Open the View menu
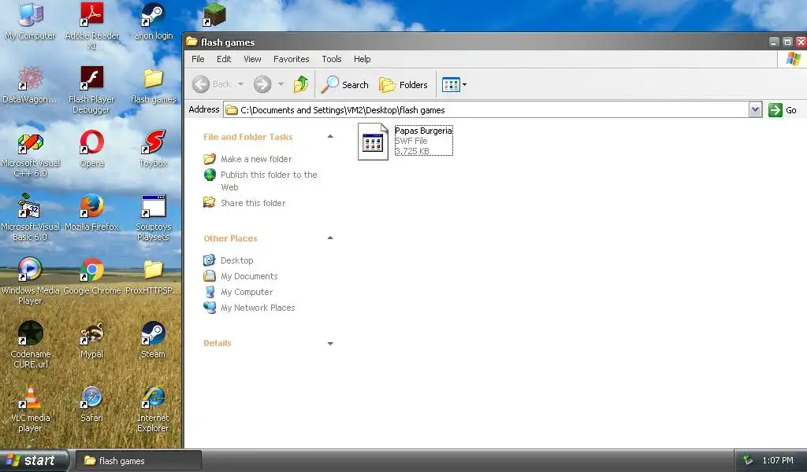This screenshot has height=472, width=807. point(252,59)
